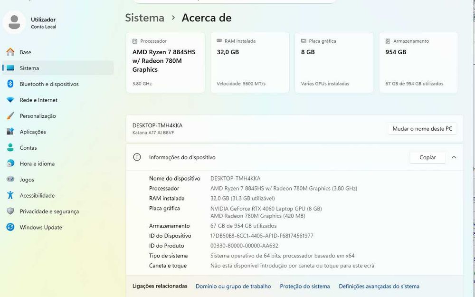
Task: Click the Tipo de sistema 64 bits value
Action: pos(282,256)
